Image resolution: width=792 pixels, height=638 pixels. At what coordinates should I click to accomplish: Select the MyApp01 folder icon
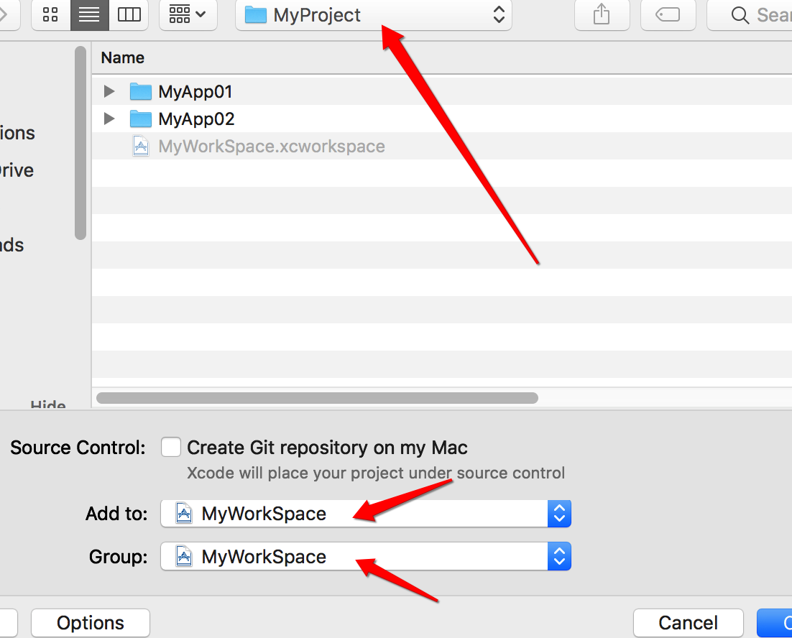140,91
